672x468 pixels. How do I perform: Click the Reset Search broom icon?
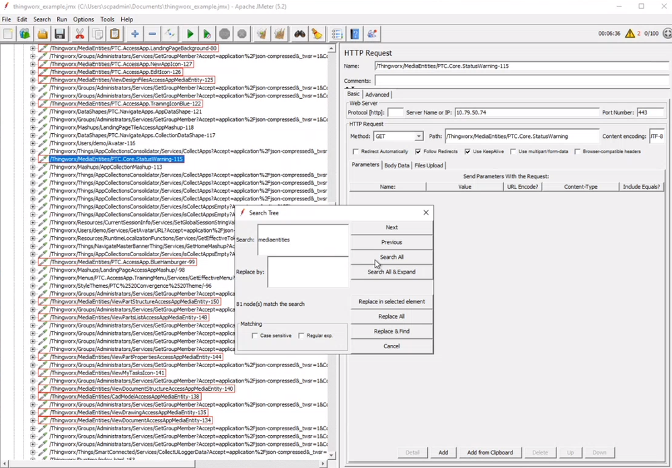pyautogui.click(x=317, y=34)
